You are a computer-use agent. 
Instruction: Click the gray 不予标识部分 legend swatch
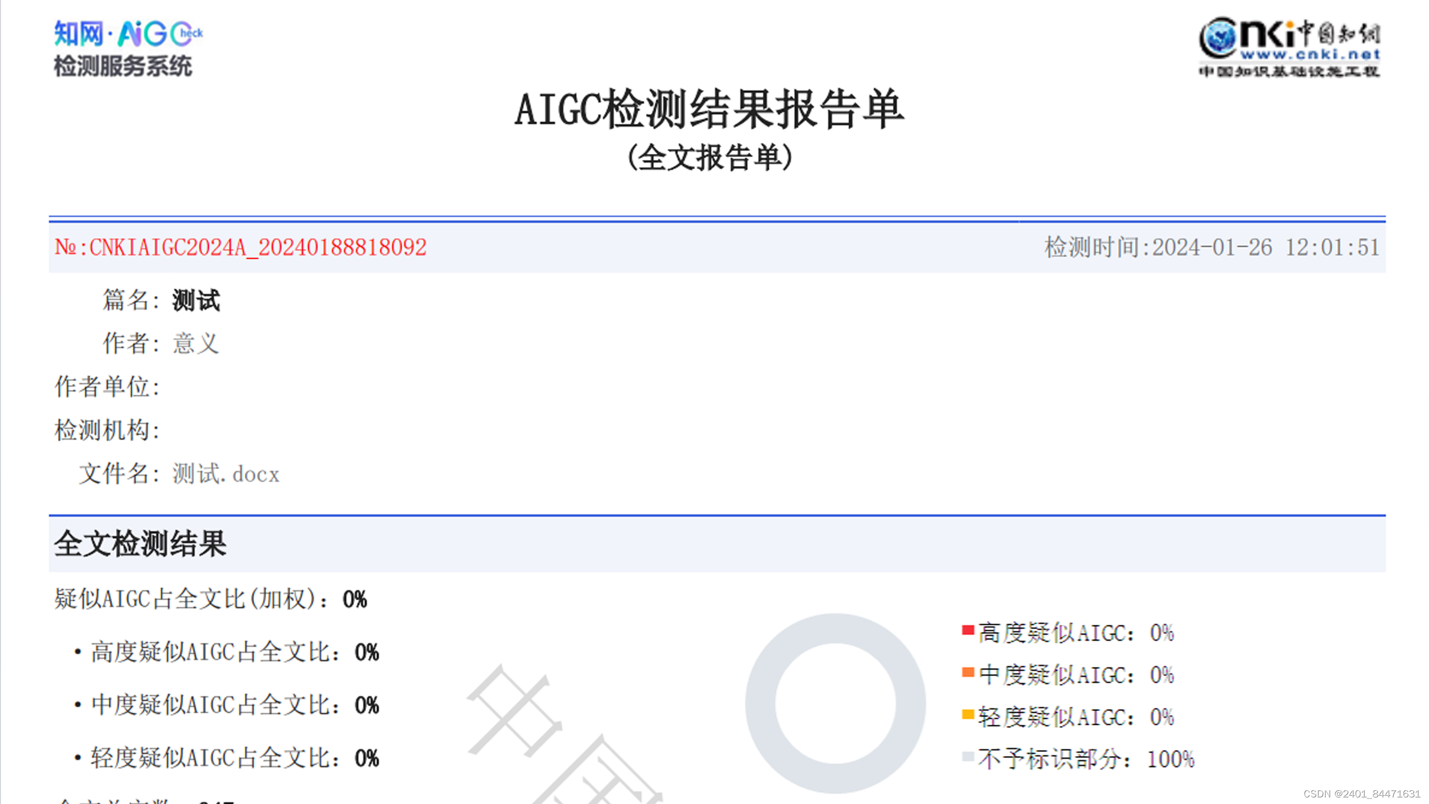[x=968, y=757]
